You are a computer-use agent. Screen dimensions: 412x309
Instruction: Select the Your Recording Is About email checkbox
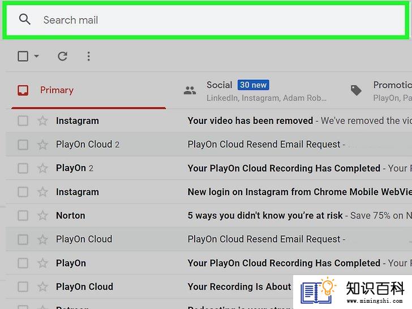click(x=23, y=287)
